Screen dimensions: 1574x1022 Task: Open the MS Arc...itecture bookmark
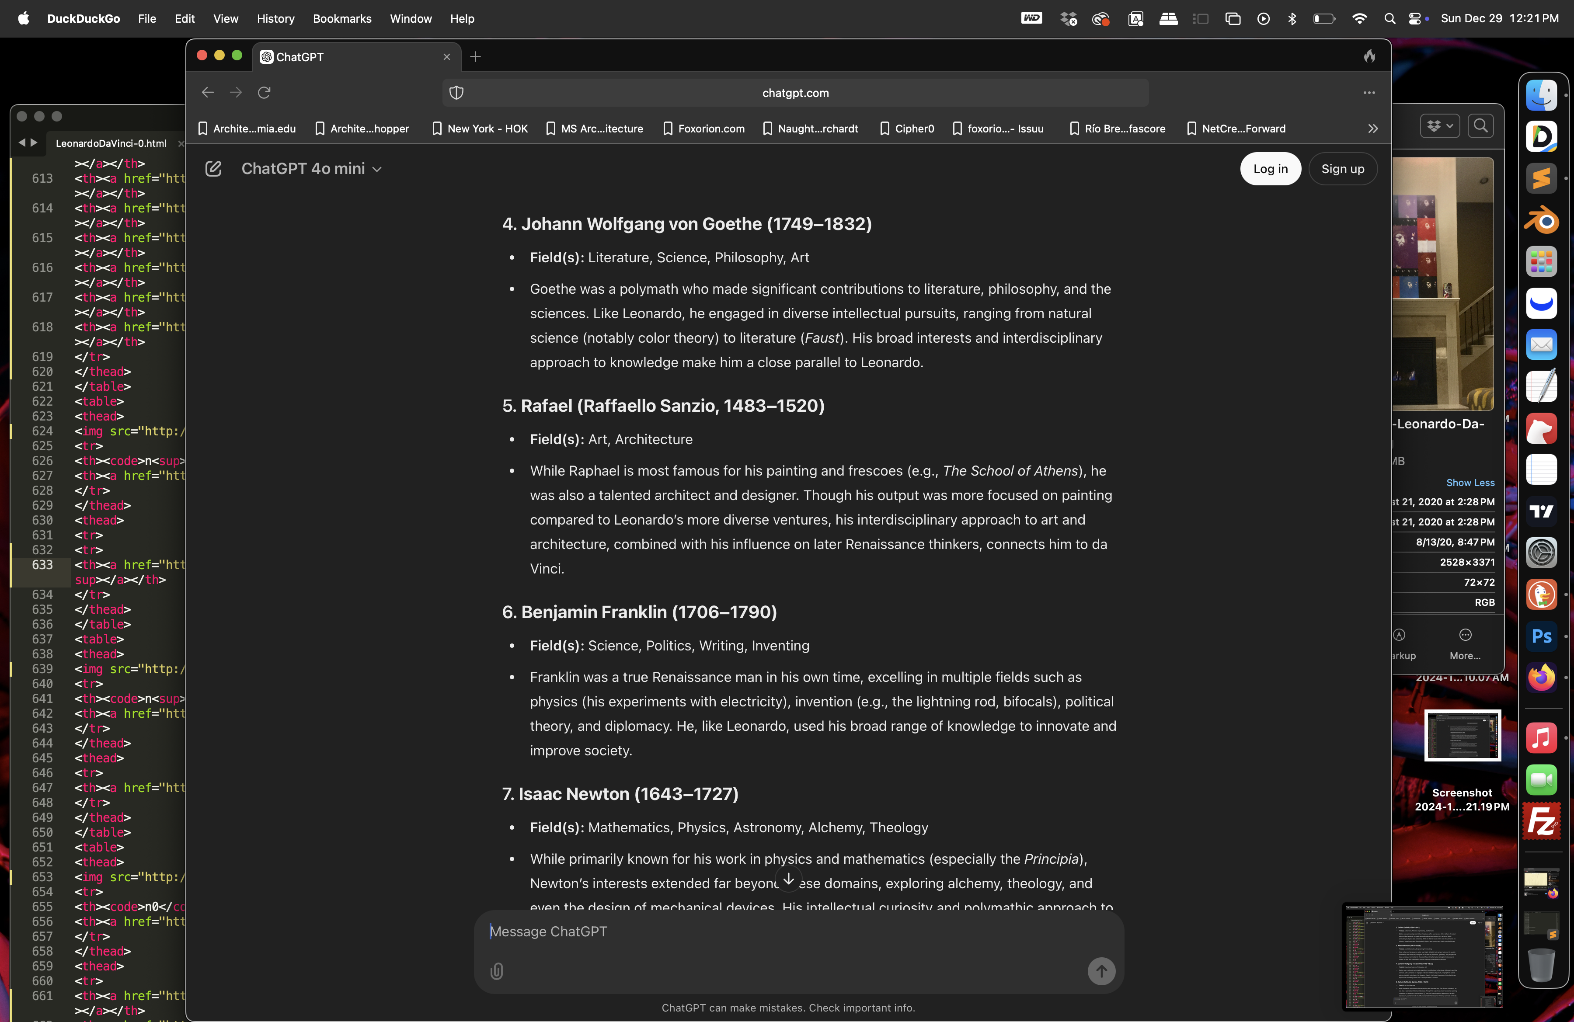(595, 129)
